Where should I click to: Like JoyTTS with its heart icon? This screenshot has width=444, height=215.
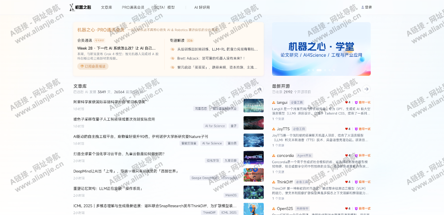346,129
